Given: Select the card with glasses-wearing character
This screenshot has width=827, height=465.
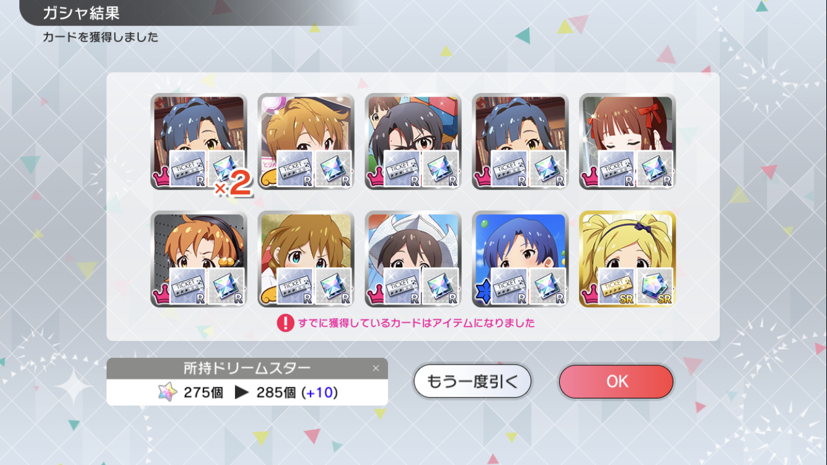Looking at the screenshot, I should [413, 141].
